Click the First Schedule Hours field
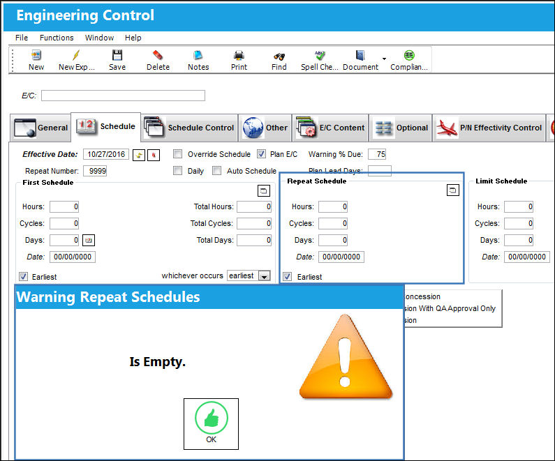Image resolution: width=555 pixels, height=461 pixels. pos(64,206)
